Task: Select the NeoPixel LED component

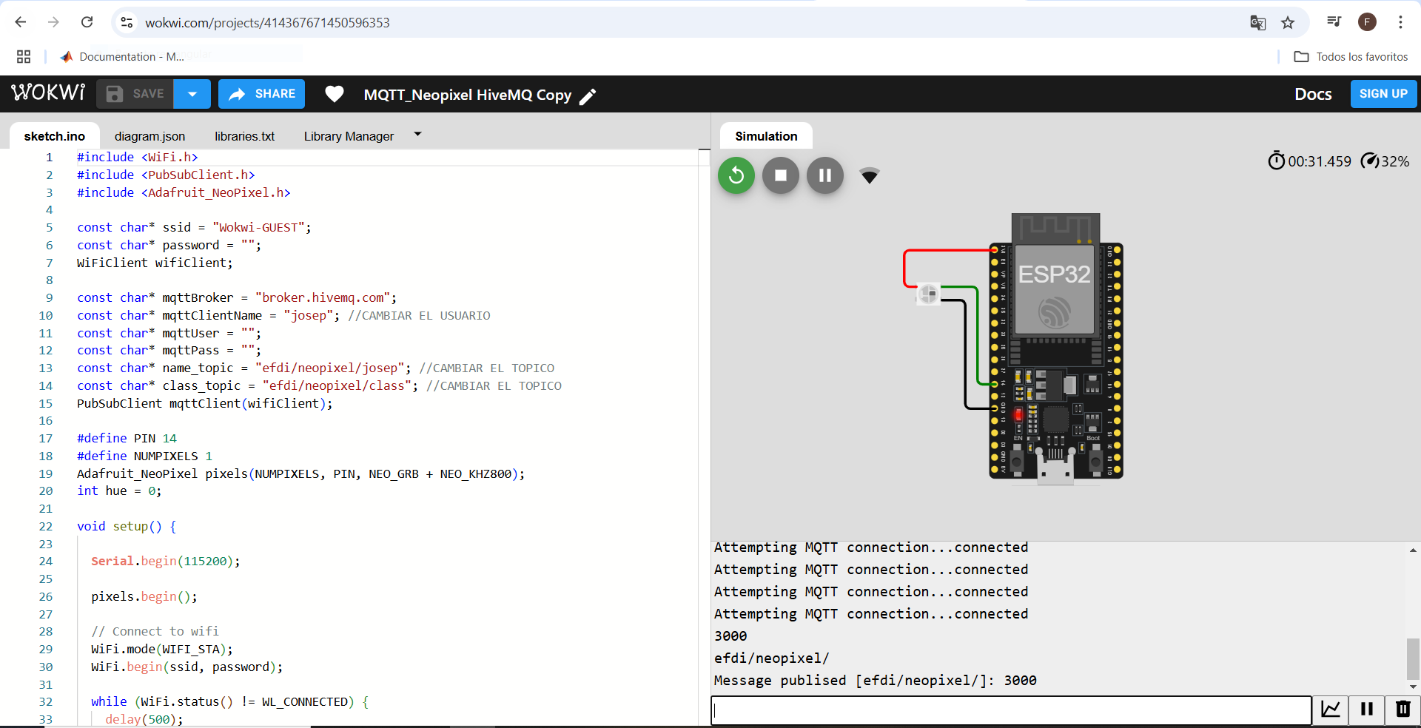Action: (x=928, y=294)
